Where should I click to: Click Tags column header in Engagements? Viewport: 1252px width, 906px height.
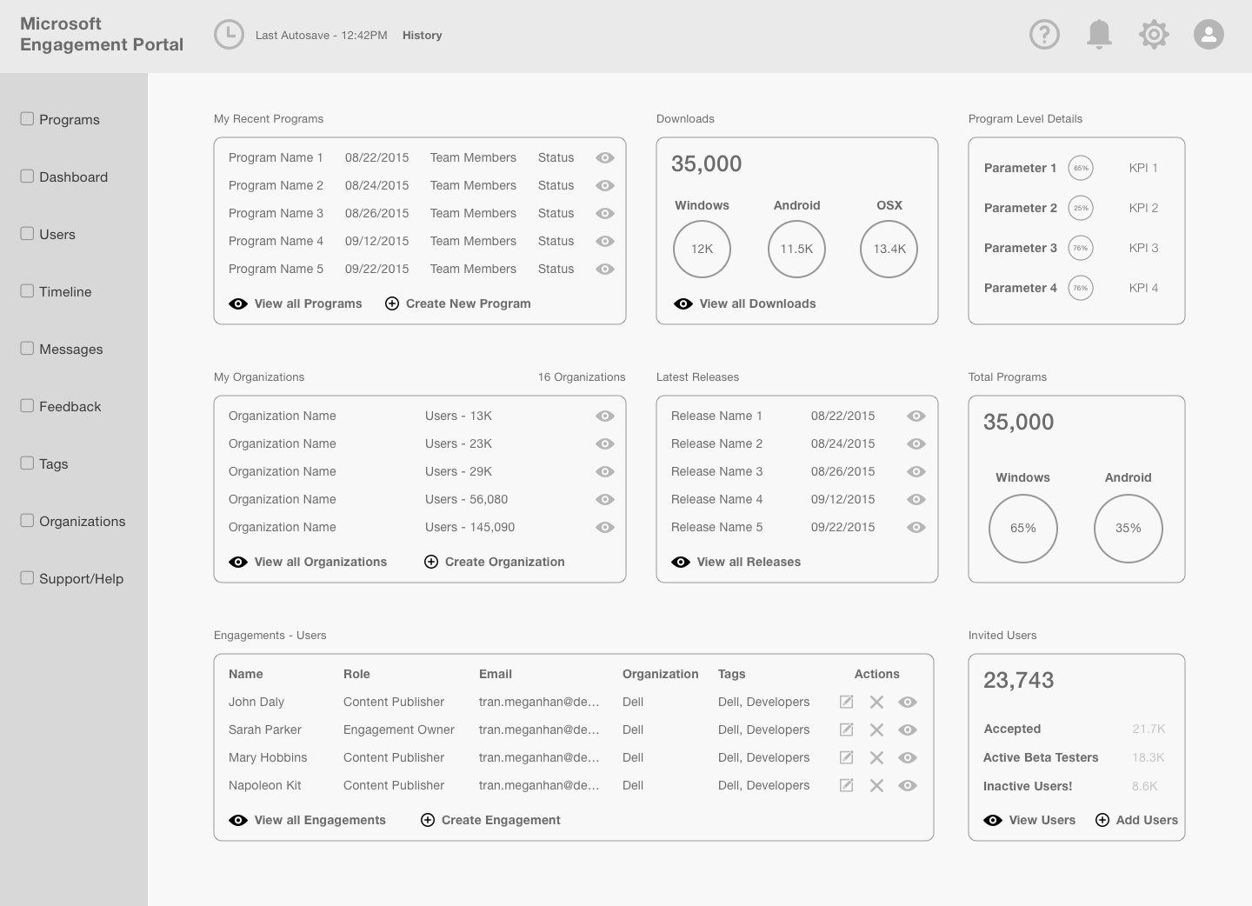[732, 674]
